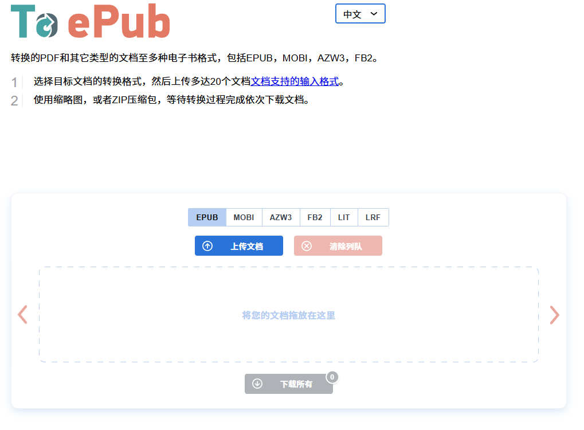Click the To ePub logo
Viewport: 584px width, 430px height.
(91, 22)
